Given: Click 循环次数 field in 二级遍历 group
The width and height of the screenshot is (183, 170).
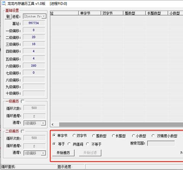Looking at the screenshot, I should tap(34, 138).
